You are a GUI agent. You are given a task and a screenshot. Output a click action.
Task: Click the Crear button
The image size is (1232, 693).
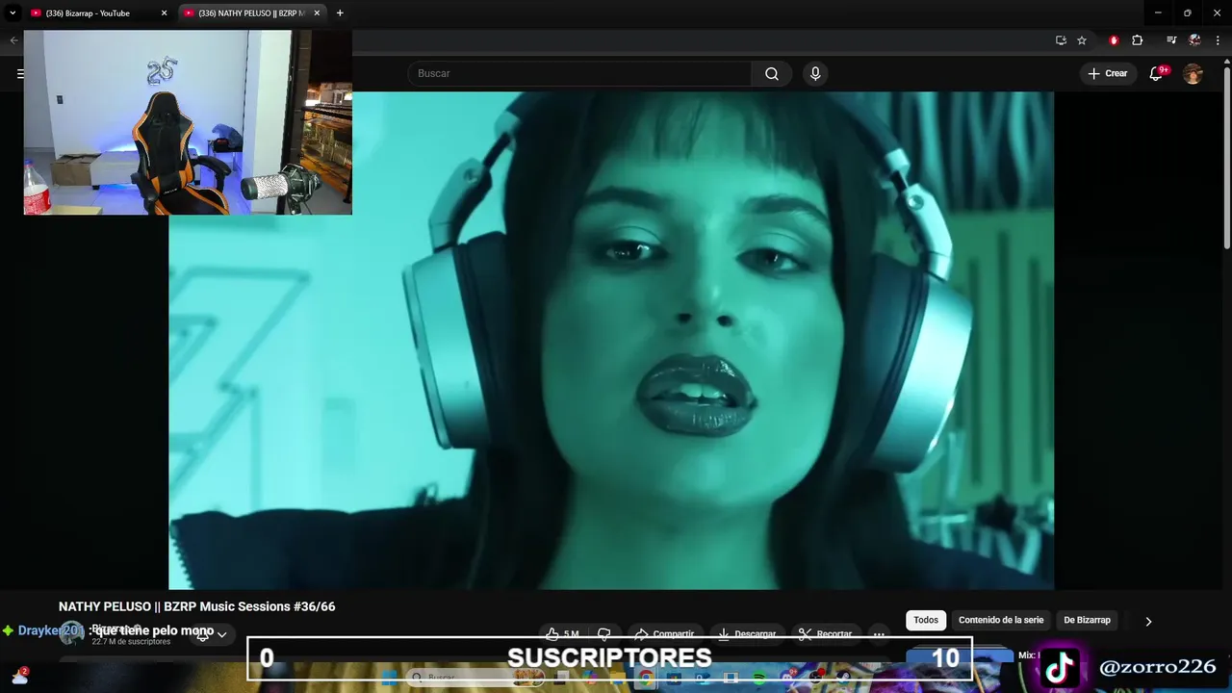click(x=1107, y=73)
